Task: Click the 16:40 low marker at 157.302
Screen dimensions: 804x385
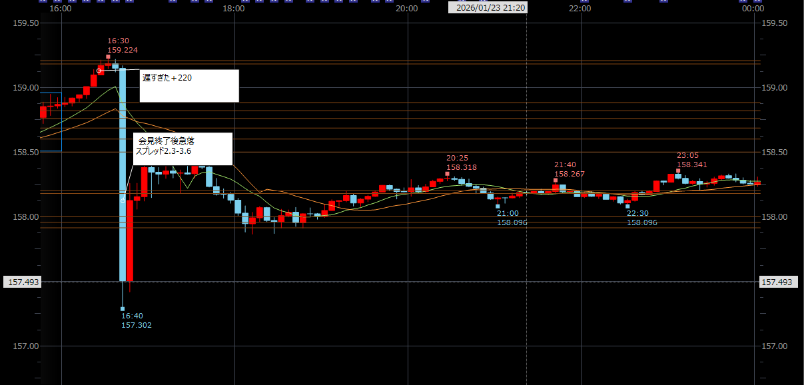Action: coord(123,309)
